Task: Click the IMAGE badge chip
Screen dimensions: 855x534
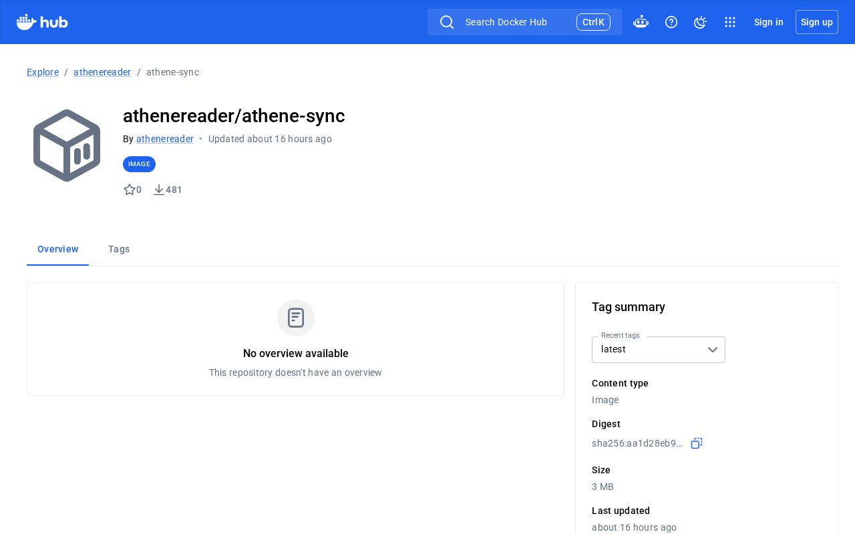Action: pyautogui.click(x=139, y=164)
